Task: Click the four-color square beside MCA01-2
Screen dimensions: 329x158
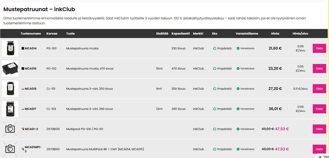Action: point(23,129)
